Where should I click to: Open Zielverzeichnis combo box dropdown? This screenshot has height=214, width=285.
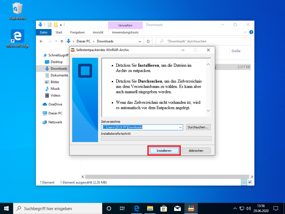(x=181, y=128)
